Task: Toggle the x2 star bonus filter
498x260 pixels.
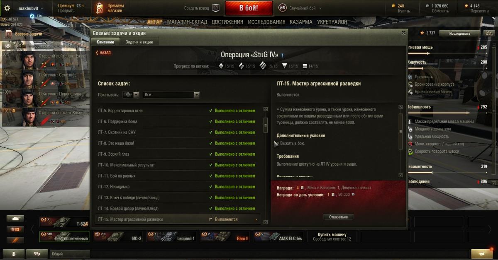Action: pos(15,229)
